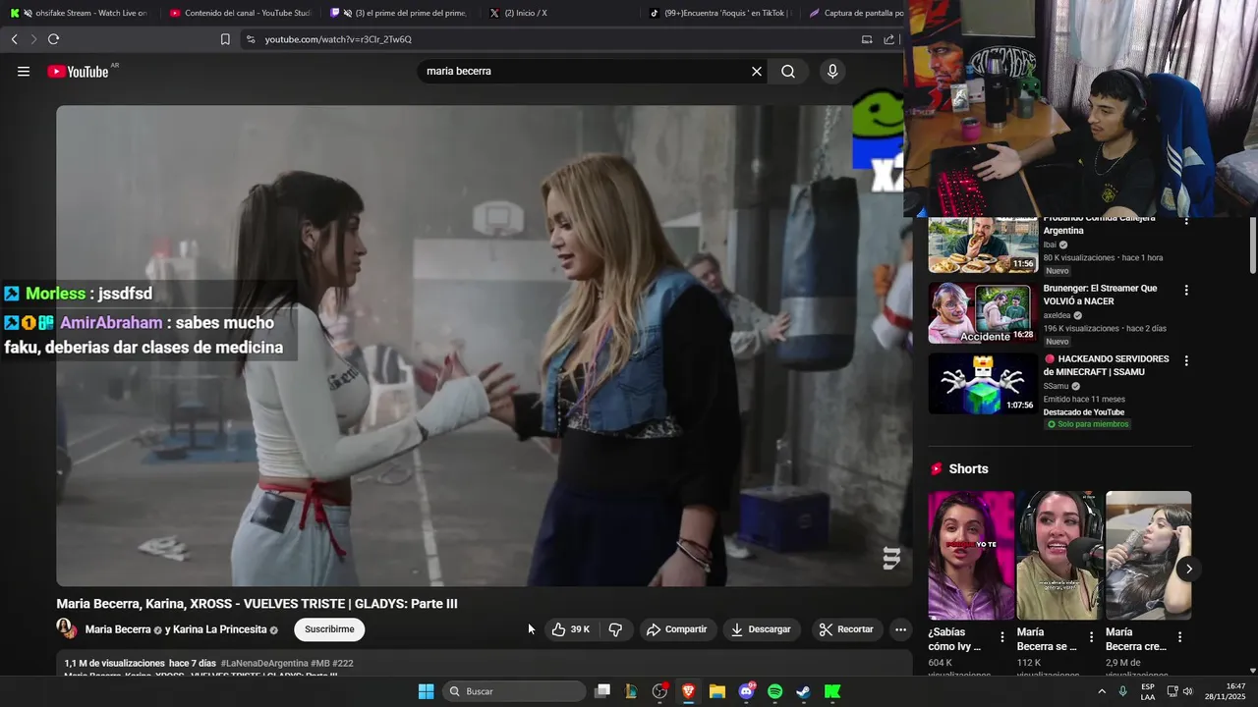
Task: Switch to Contenido del canal YouTube Studio tab
Action: [x=240, y=13]
